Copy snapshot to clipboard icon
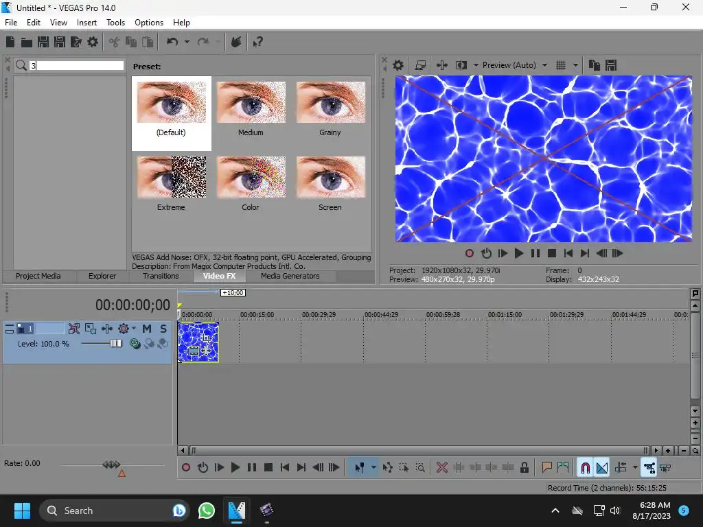 pyautogui.click(x=595, y=65)
